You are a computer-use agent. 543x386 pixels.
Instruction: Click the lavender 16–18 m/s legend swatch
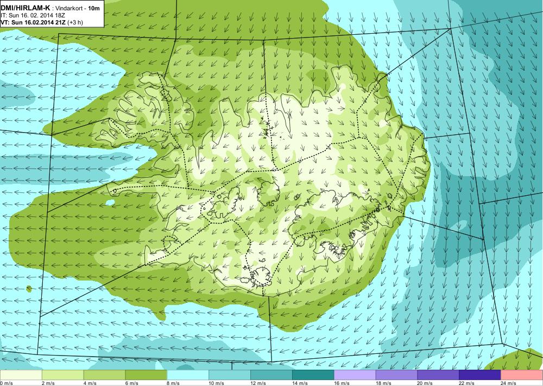click(x=355, y=375)
